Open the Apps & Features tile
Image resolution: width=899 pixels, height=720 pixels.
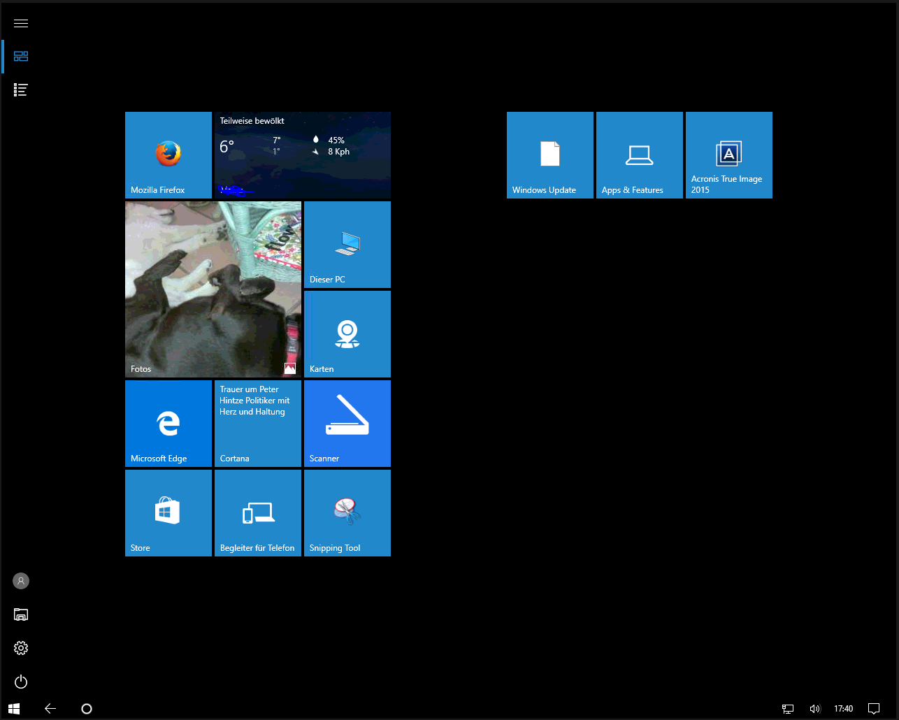(640, 155)
